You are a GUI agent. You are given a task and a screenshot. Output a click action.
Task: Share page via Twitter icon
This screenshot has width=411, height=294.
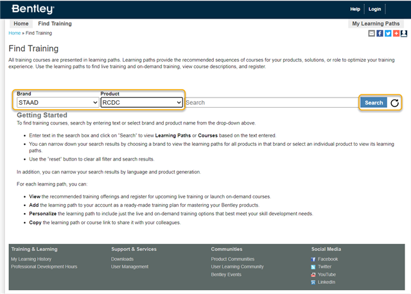coord(388,33)
